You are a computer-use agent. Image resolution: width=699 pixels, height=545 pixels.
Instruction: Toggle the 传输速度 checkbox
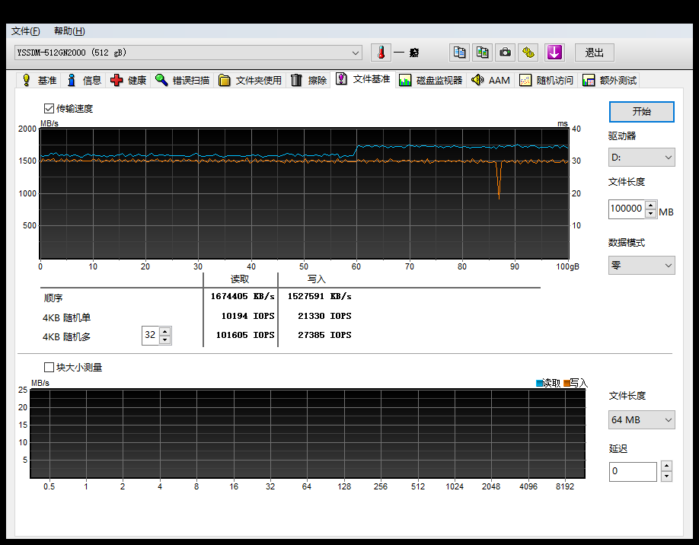(x=49, y=109)
